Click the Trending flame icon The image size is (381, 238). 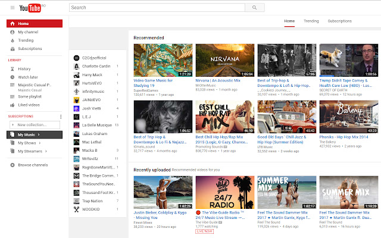[x=13, y=40]
